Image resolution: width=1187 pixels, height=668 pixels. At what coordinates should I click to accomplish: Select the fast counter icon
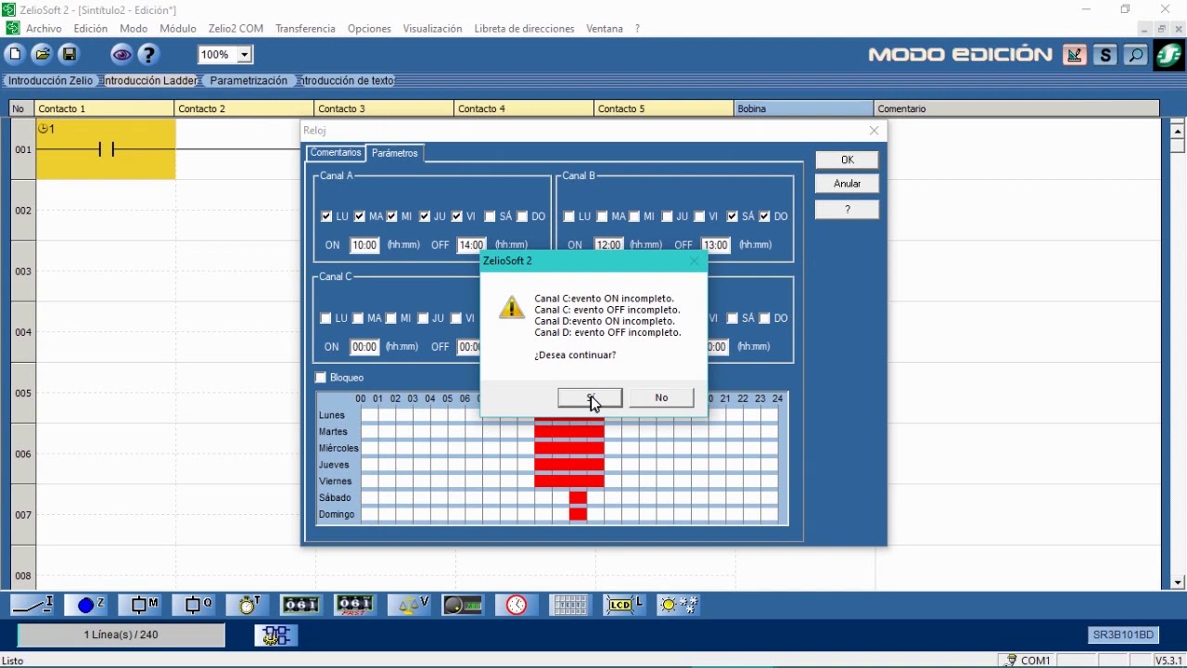(x=354, y=605)
